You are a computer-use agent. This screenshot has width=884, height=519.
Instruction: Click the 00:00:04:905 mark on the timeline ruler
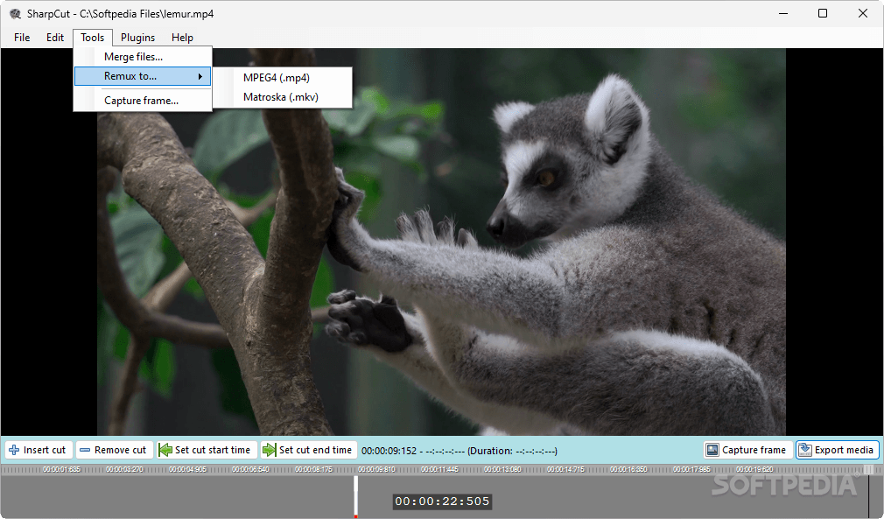(x=187, y=469)
